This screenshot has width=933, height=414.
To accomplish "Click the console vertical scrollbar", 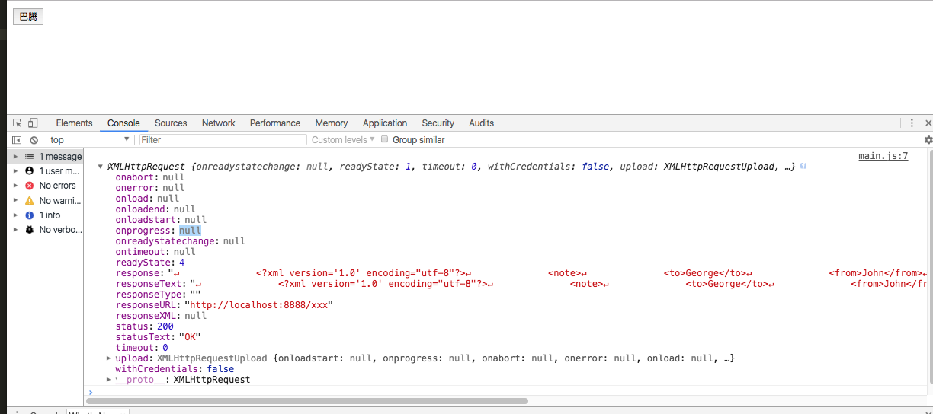I will click(929, 266).
